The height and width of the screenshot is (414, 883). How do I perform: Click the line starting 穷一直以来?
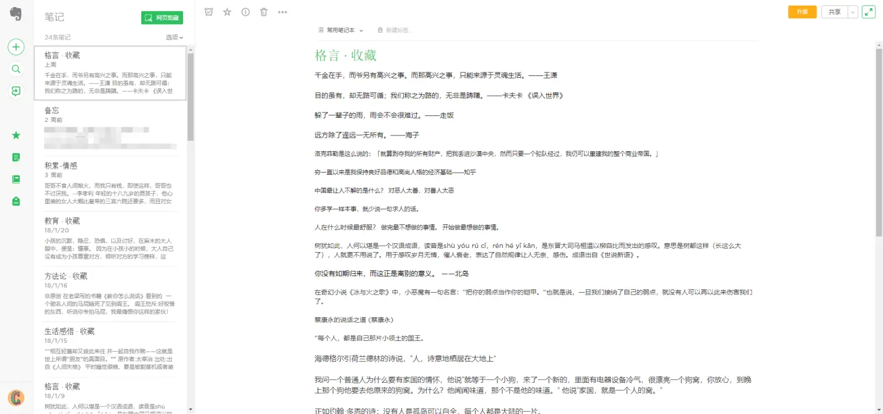[x=395, y=173]
